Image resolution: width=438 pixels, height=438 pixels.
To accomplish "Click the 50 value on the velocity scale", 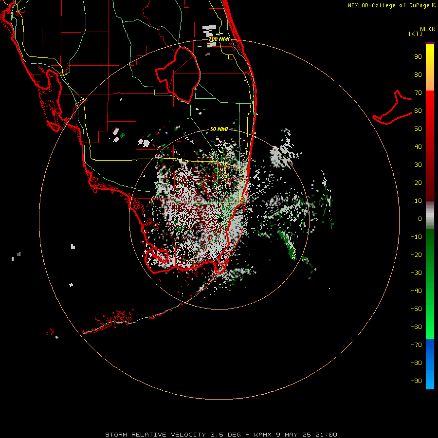I will point(418,129).
